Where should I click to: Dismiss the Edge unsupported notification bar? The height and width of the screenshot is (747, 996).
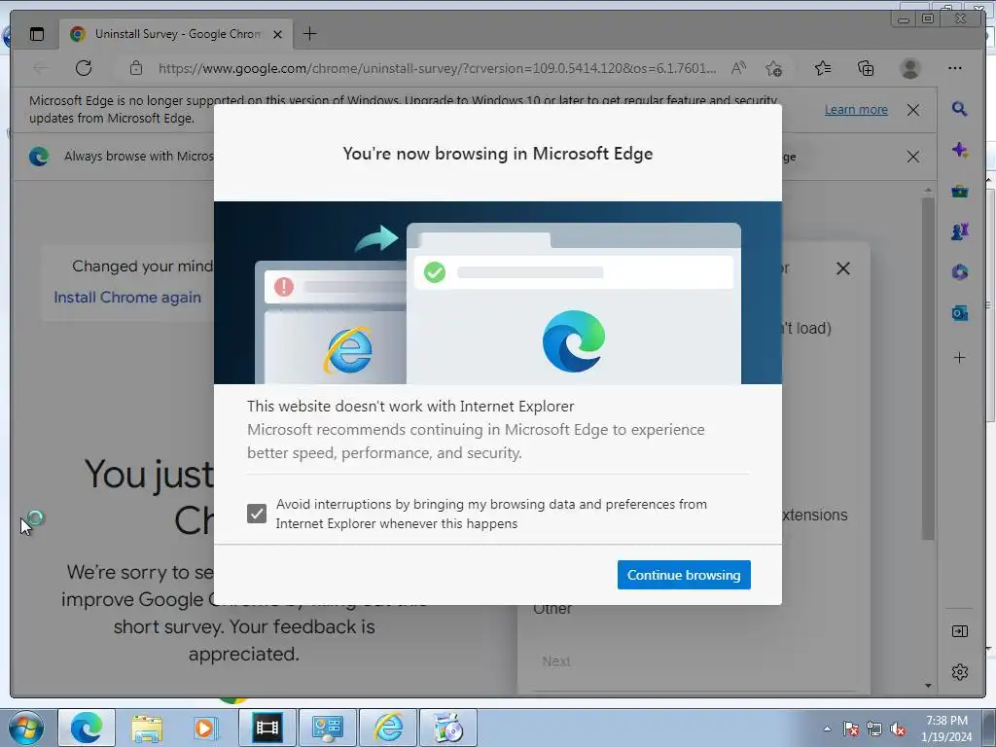[912, 110]
